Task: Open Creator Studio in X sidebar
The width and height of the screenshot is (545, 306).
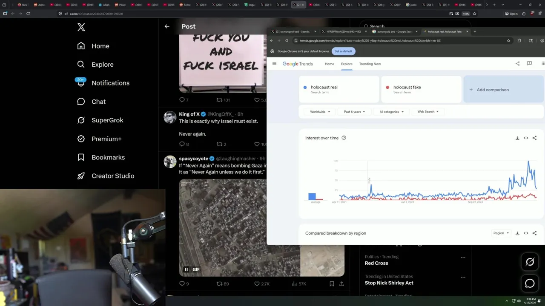Action: [x=106, y=176]
